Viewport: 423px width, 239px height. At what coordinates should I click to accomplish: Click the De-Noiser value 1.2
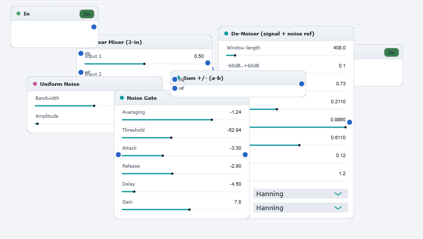(x=342, y=174)
